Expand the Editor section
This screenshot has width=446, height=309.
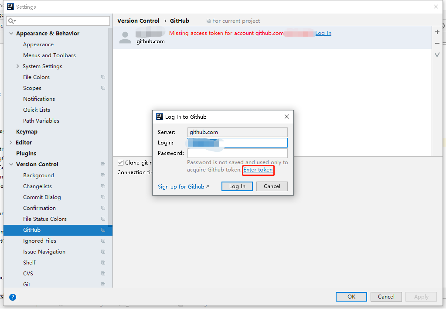pyautogui.click(x=11, y=142)
